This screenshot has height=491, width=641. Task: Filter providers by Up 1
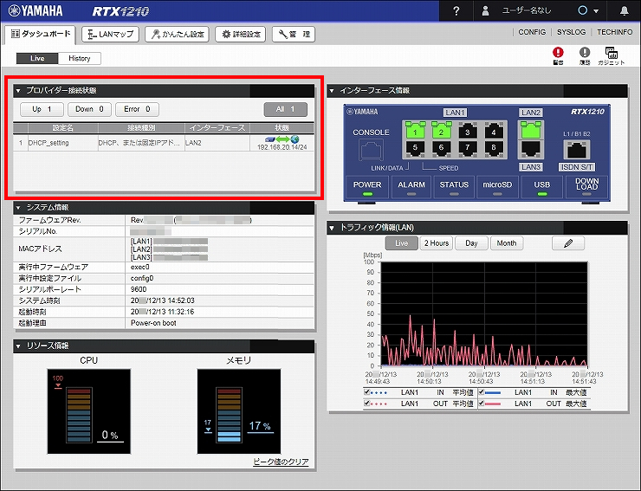[x=42, y=109]
